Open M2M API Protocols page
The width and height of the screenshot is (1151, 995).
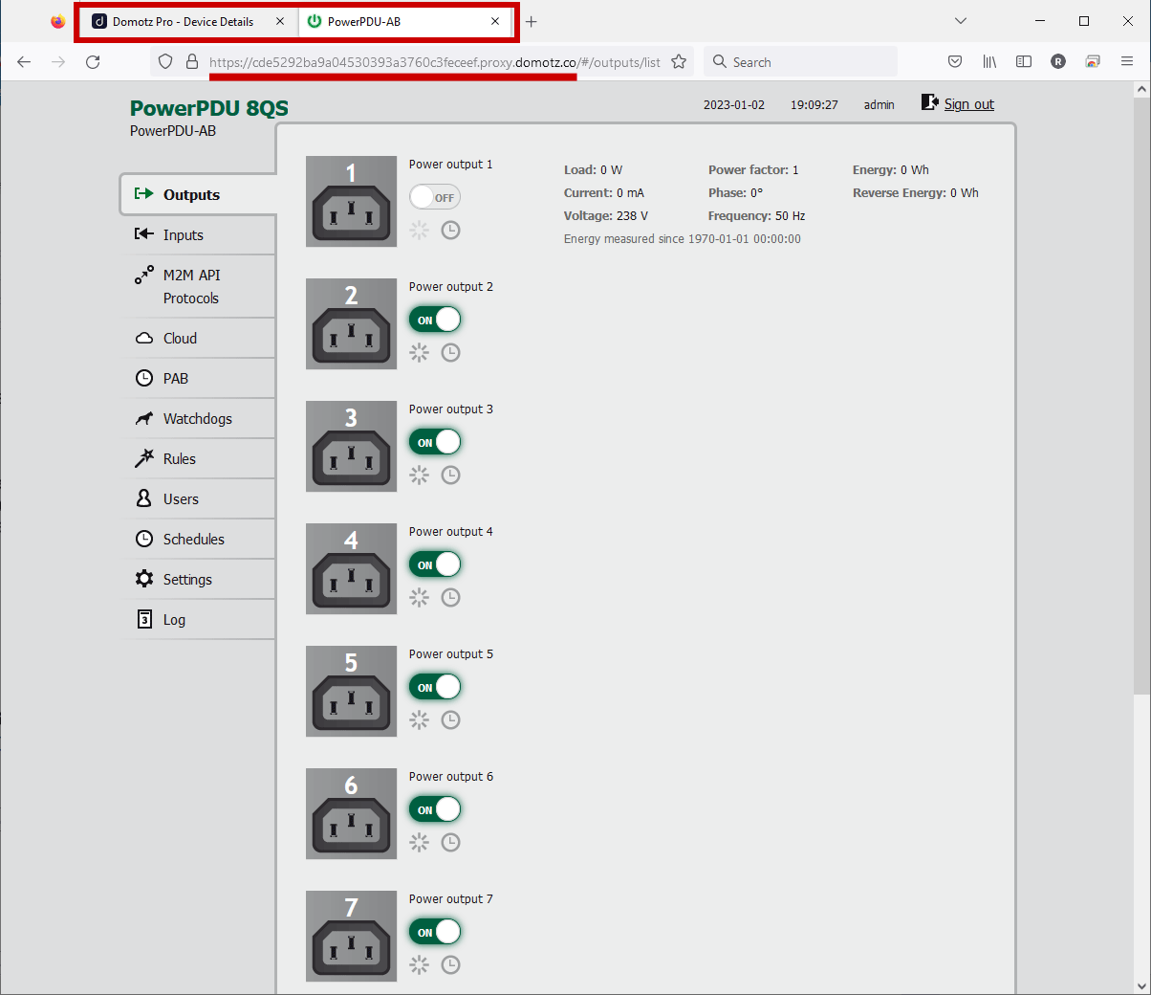[191, 287]
